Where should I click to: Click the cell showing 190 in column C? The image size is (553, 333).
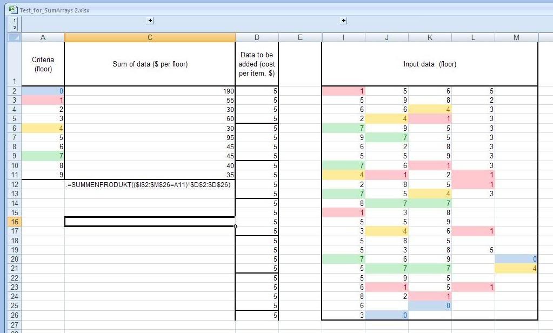pos(150,91)
